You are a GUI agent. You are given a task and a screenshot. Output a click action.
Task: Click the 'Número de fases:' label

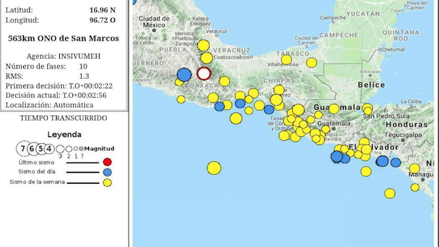click(x=36, y=67)
